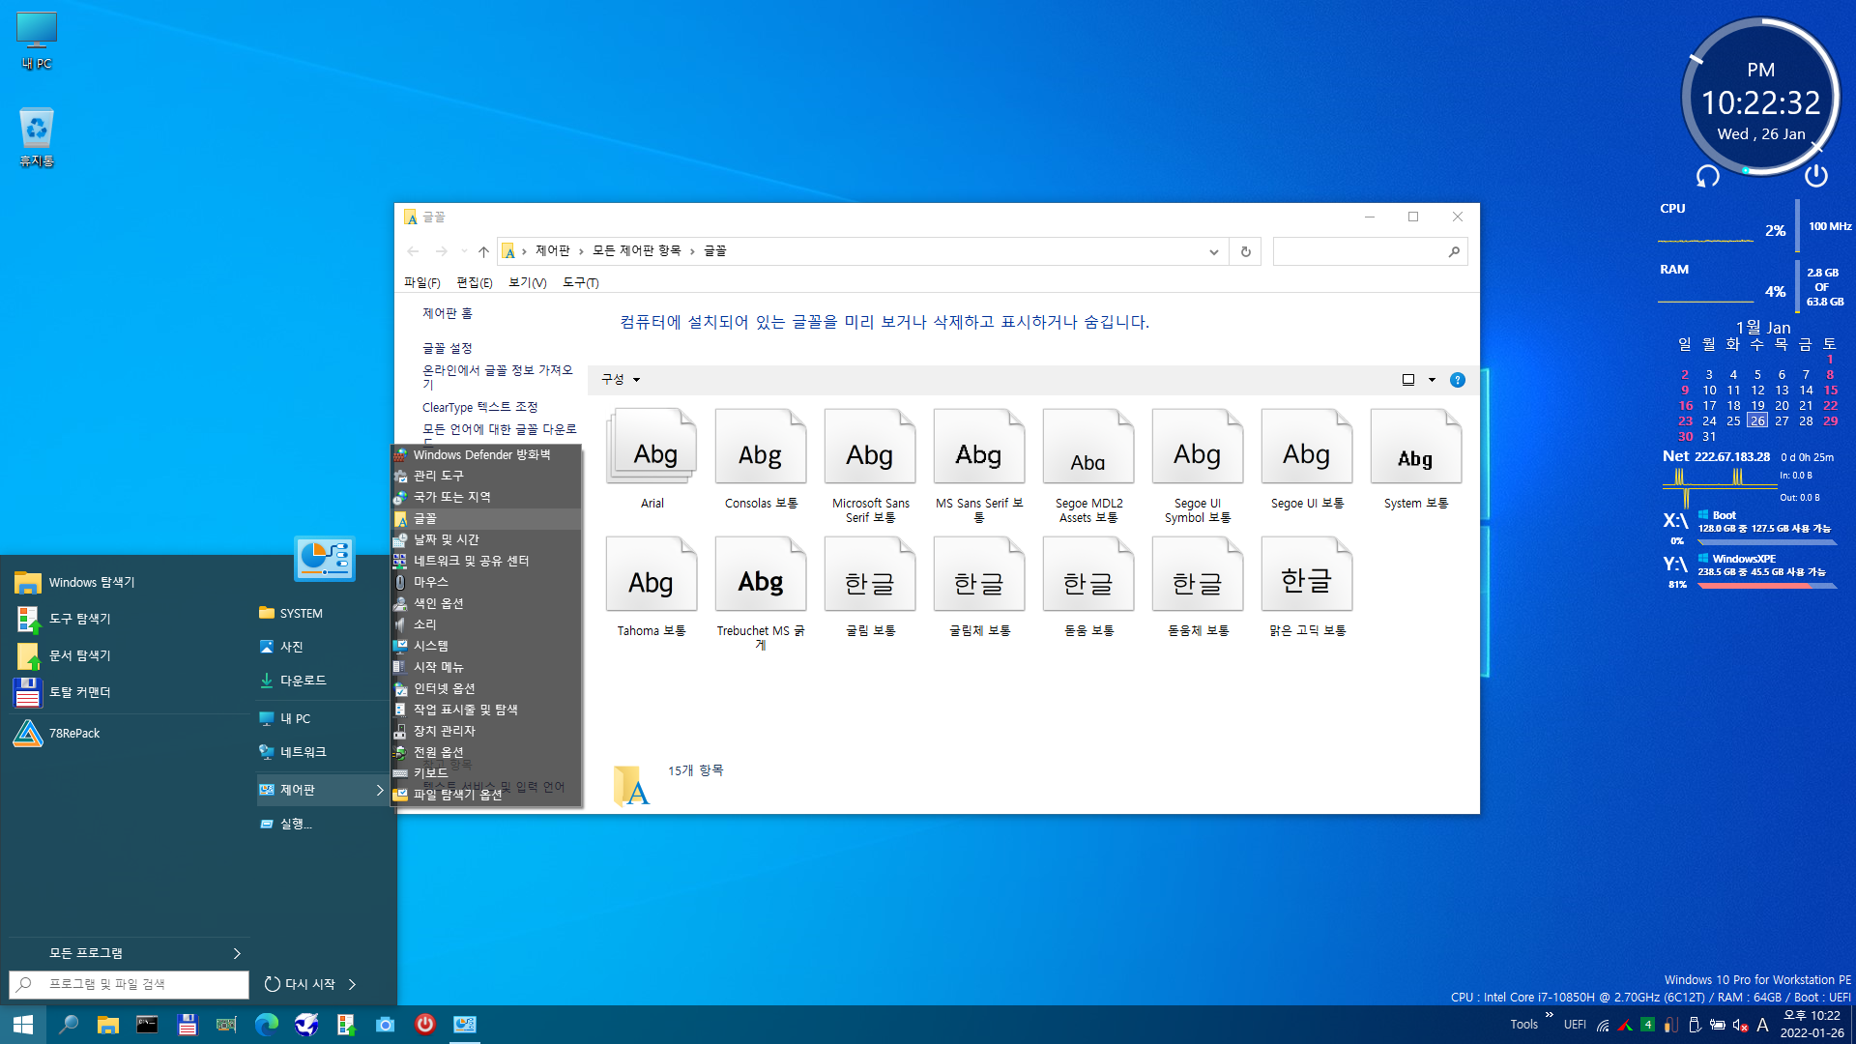Open Microsoft Edge from taskbar

[x=266, y=1025]
